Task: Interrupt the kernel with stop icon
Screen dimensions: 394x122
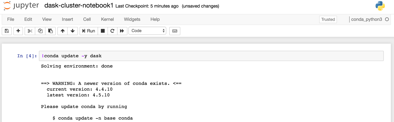Action: pos(103,31)
